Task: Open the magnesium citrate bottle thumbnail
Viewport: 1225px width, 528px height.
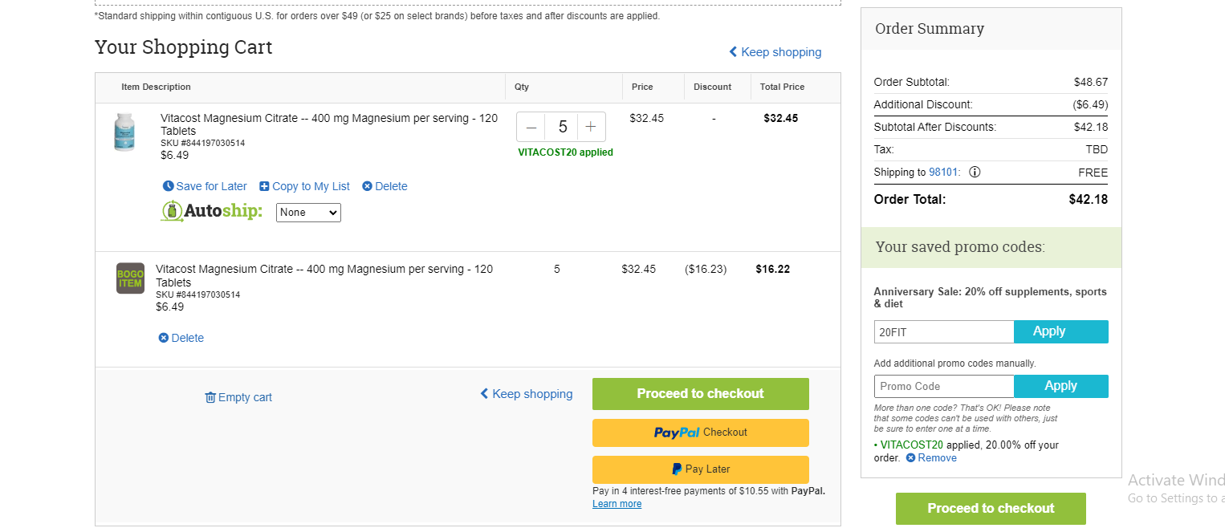Action: pos(124,132)
